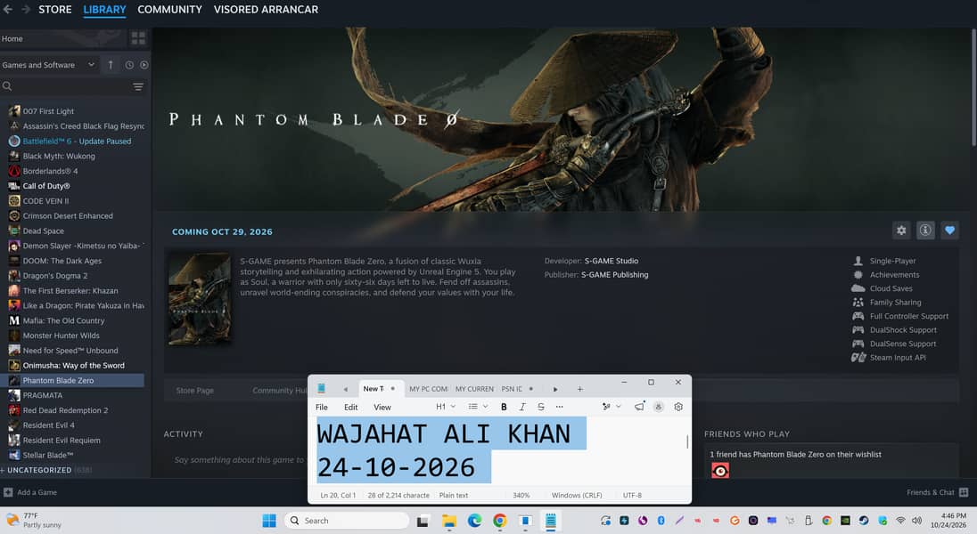Show game info panel icon

925,231
